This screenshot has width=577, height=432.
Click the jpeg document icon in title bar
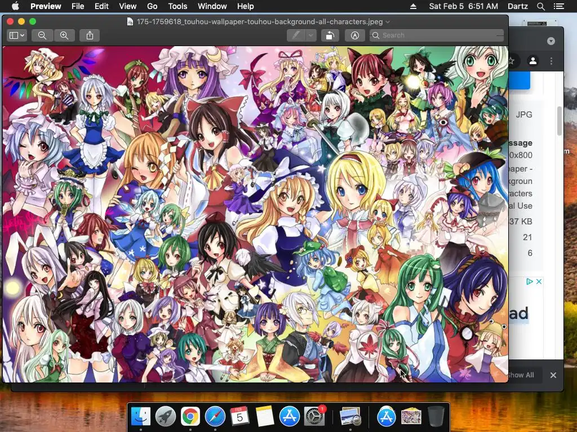(x=130, y=22)
